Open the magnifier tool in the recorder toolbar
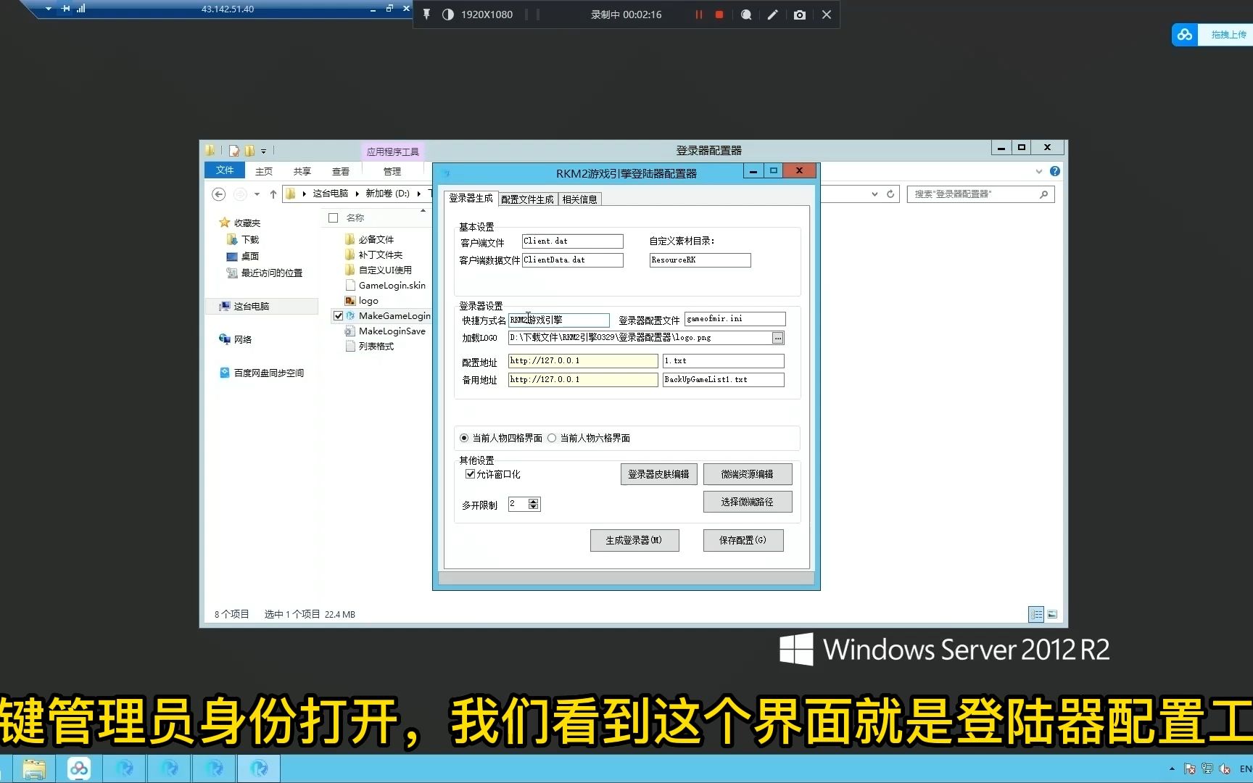The image size is (1253, 783). pos(745,14)
